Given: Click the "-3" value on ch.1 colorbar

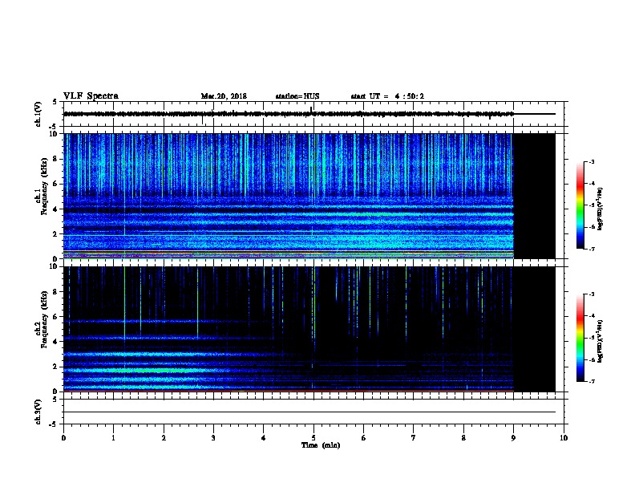Looking at the screenshot, I should coord(591,161).
